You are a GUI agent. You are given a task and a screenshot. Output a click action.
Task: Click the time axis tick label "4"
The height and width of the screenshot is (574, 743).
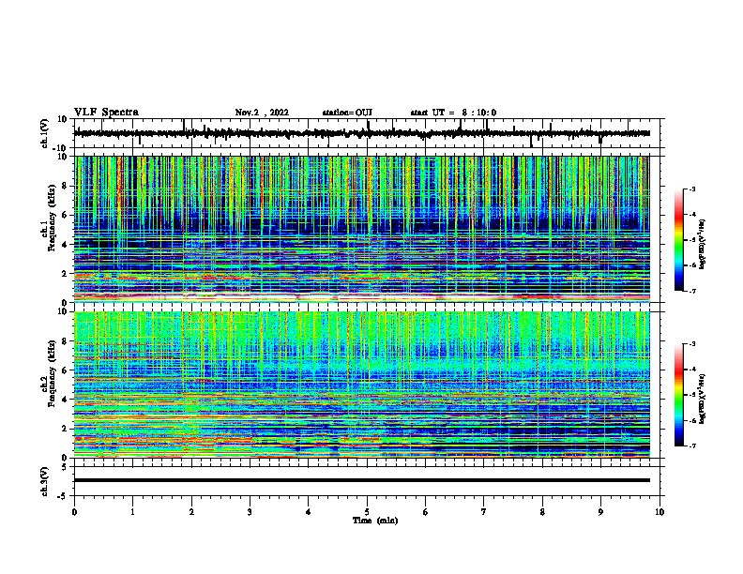(x=309, y=512)
